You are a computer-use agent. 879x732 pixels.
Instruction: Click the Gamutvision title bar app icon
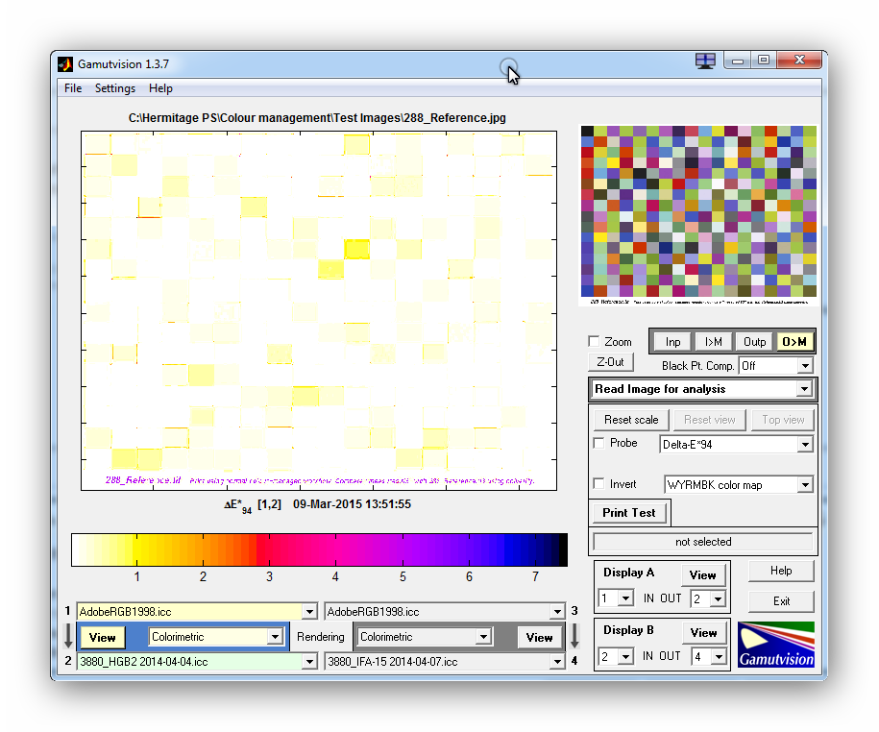[x=65, y=64]
